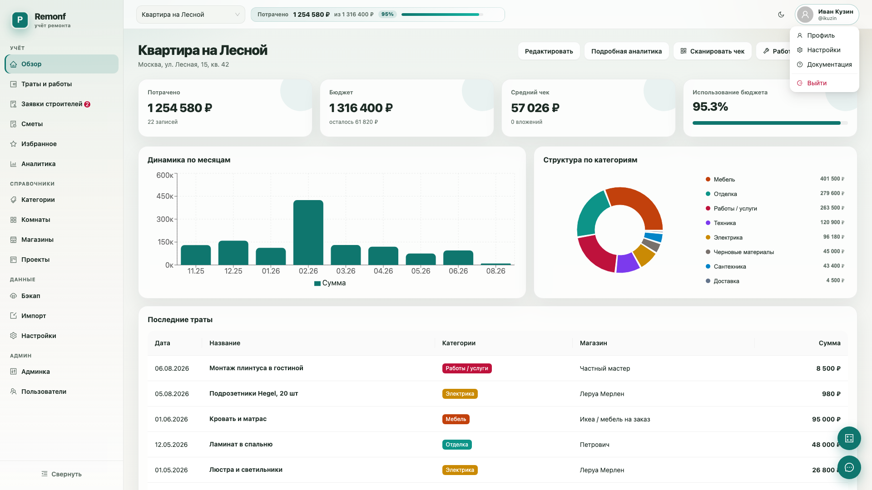Screen dimensions: 872x490
Task: Select Документация in user menu
Action: 824,64
